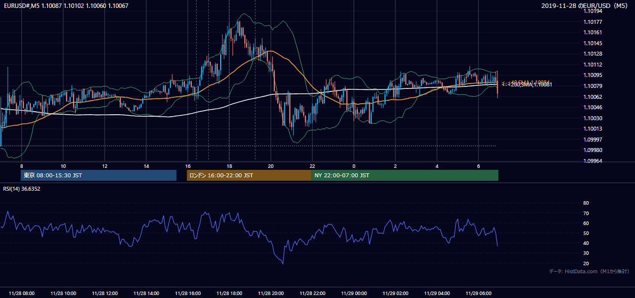Click the bottom time label 11/29 02:00
This screenshot has height=298, width=635.
coord(395,294)
